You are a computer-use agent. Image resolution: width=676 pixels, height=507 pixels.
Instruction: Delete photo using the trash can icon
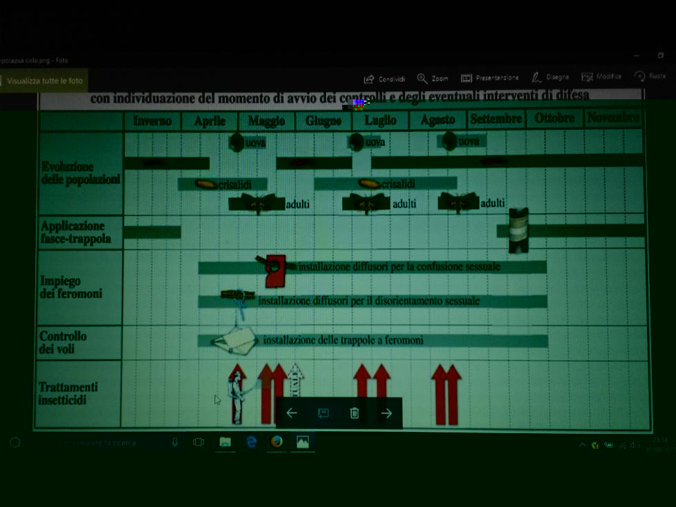tap(355, 413)
